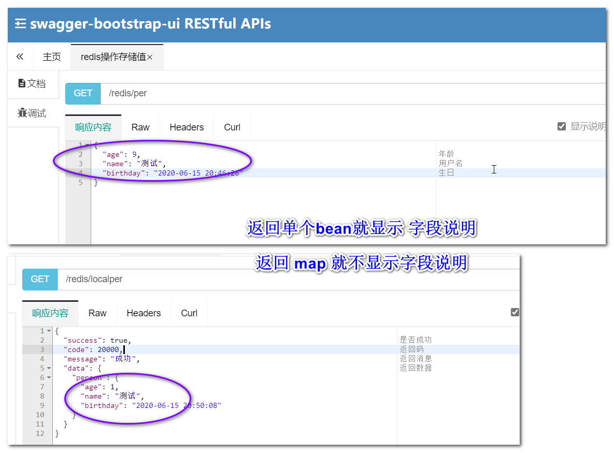The width and height of the screenshot is (614, 453).
Task: Open Curl tab in upper panel
Action: (232, 127)
